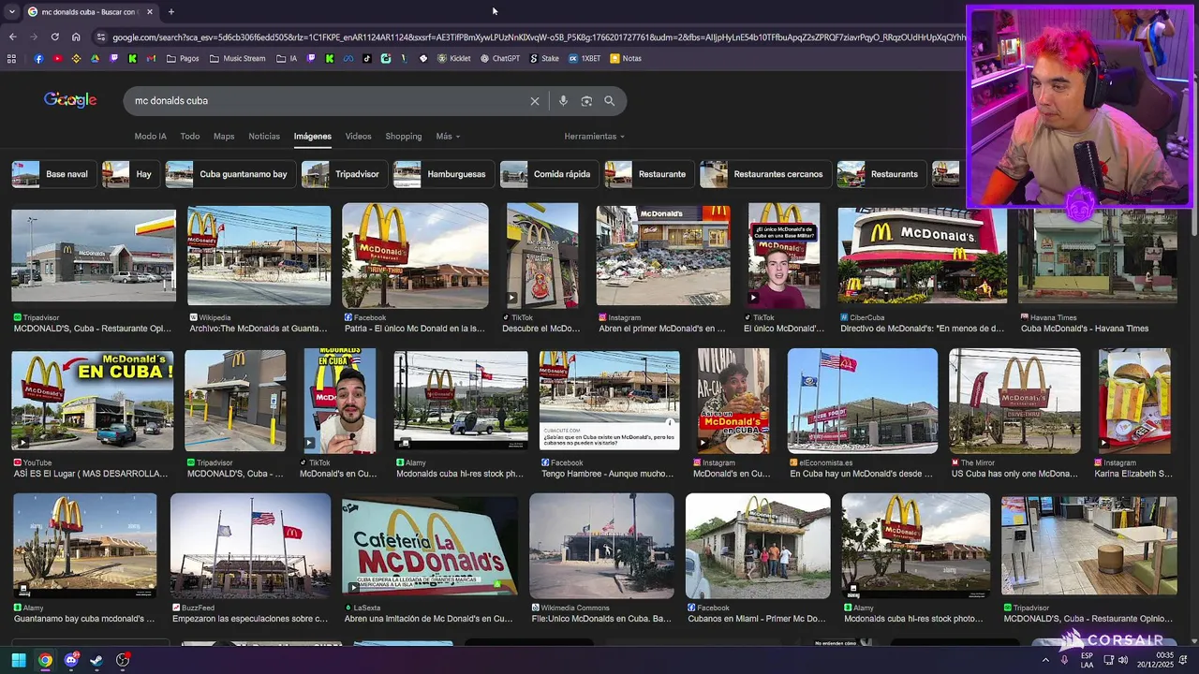Switch to the Todo results tab
The height and width of the screenshot is (674, 1199).
(190, 137)
